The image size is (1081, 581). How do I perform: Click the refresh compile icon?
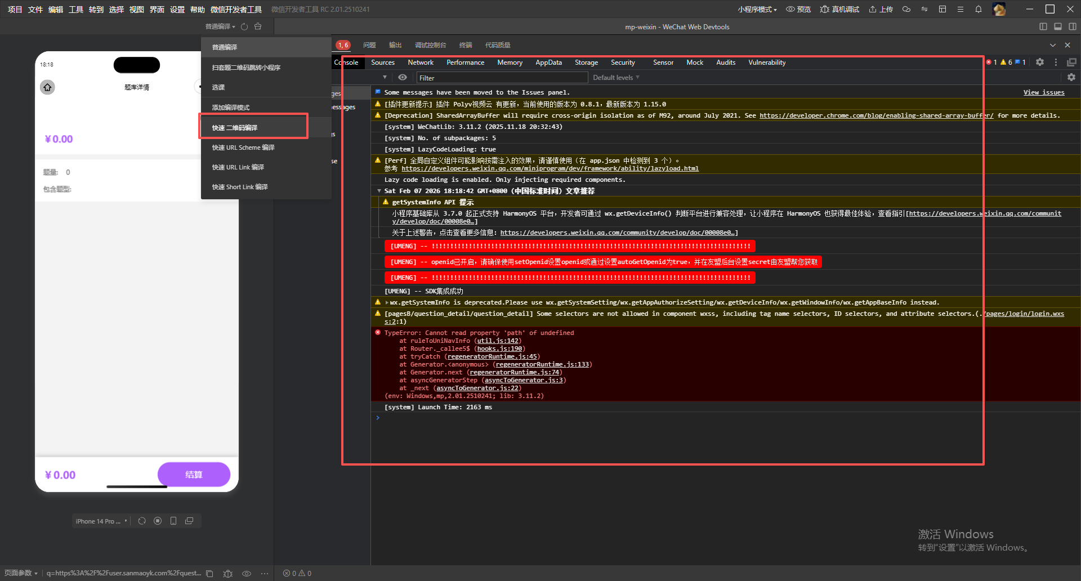tap(244, 26)
